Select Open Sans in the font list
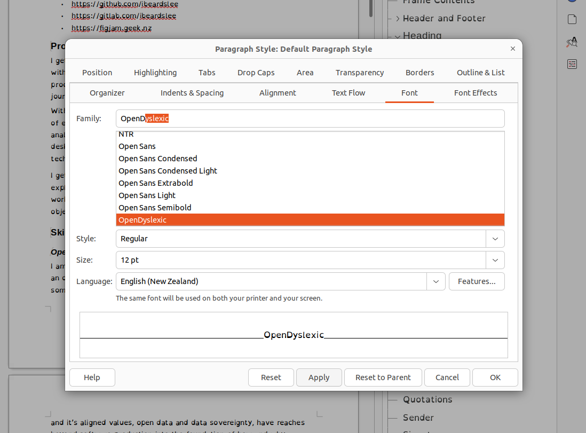 tap(137, 146)
